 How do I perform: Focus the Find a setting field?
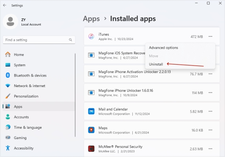pos(39,40)
